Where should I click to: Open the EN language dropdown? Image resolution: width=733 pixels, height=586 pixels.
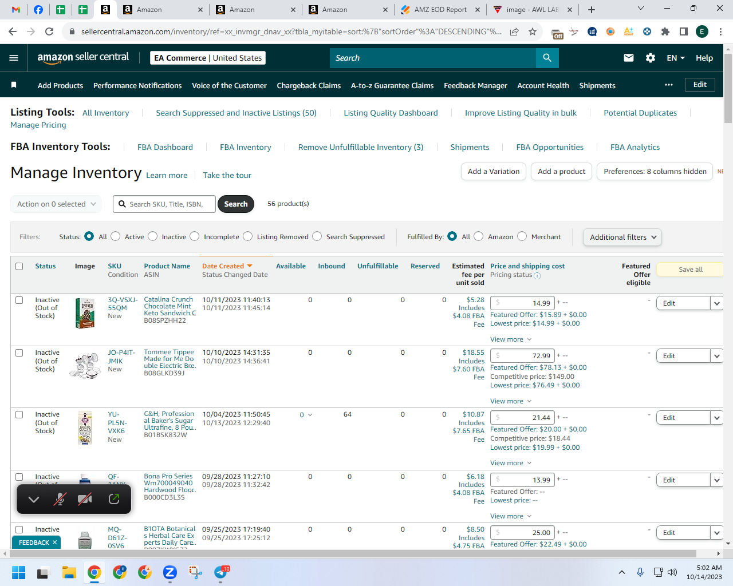(x=676, y=58)
